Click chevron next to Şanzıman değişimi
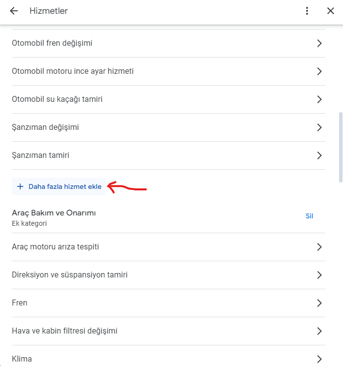 click(x=319, y=127)
